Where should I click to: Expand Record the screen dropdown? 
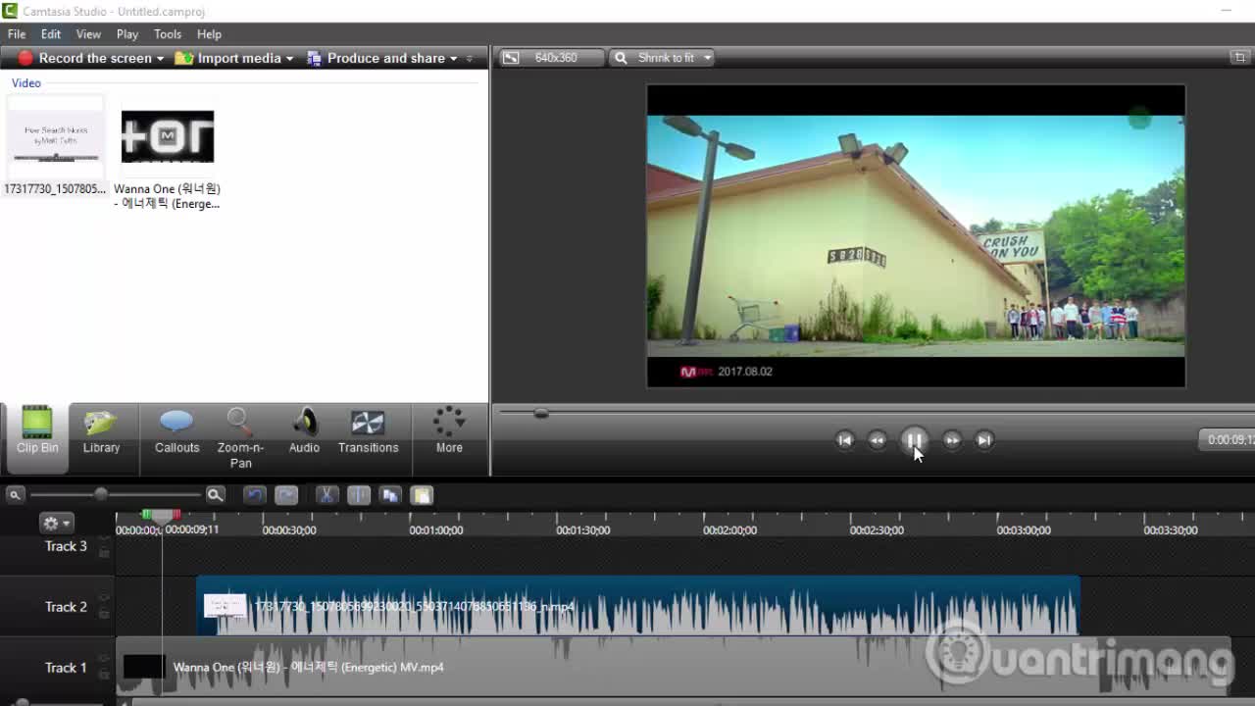tap(160, 59)
